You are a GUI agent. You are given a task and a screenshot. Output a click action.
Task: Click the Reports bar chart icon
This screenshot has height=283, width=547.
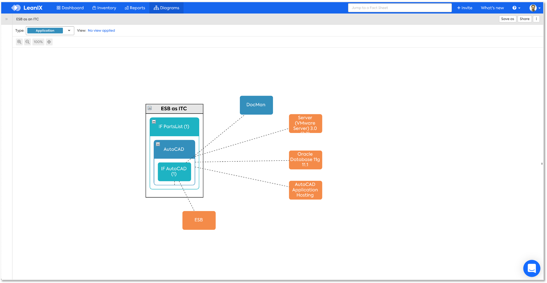pyautogui.click(x=127, y=8)
